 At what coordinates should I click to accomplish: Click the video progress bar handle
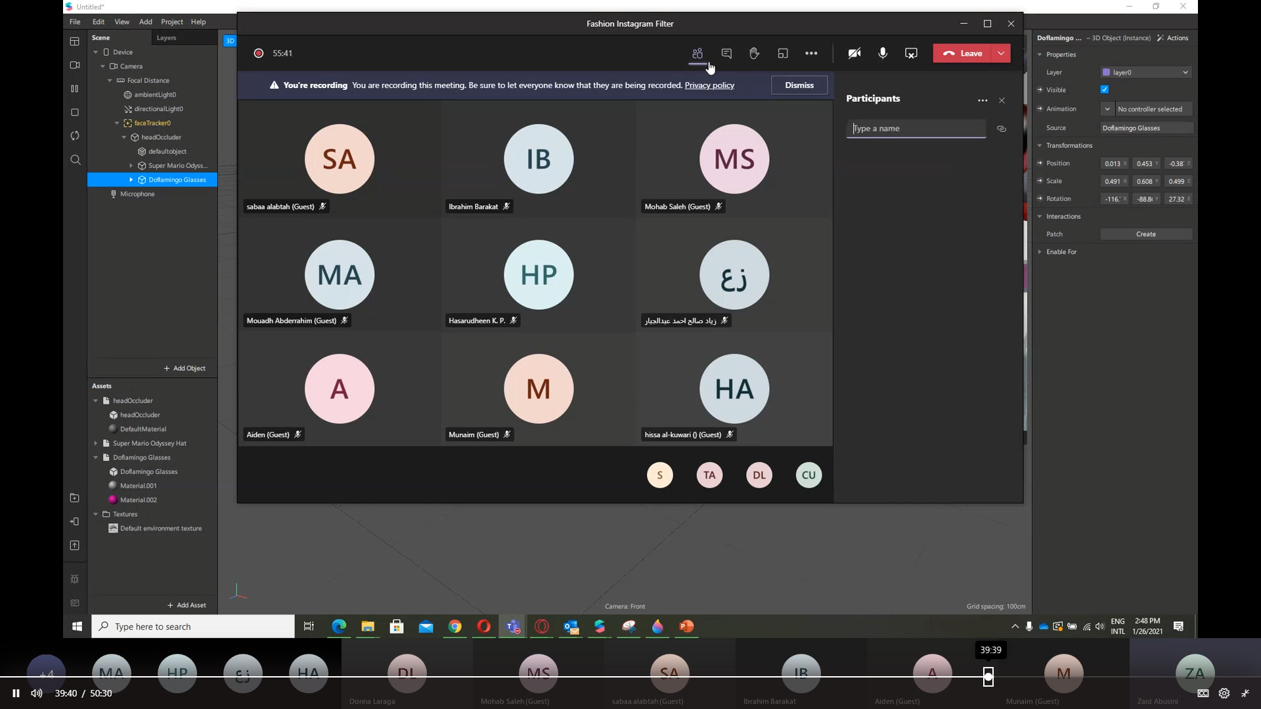[x=988, y=676]
